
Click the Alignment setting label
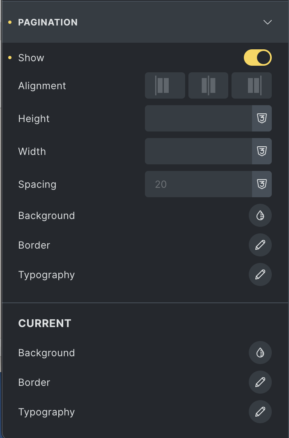click(x=42, y=86)
